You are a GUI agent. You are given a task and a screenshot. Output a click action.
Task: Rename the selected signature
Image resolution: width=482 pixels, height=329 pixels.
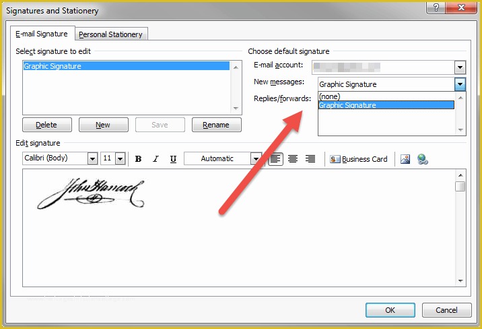216,125
